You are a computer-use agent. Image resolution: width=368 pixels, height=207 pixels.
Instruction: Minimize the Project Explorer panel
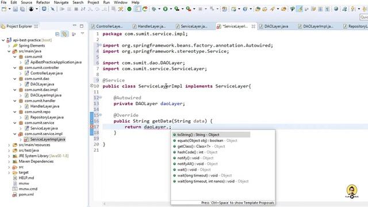(74, 25)
